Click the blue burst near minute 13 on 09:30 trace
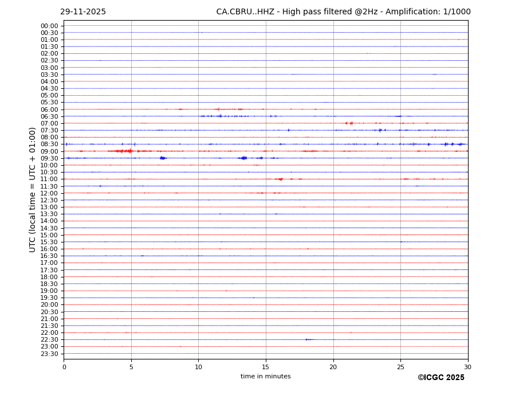The image size is (531, 399). (243, 158)
